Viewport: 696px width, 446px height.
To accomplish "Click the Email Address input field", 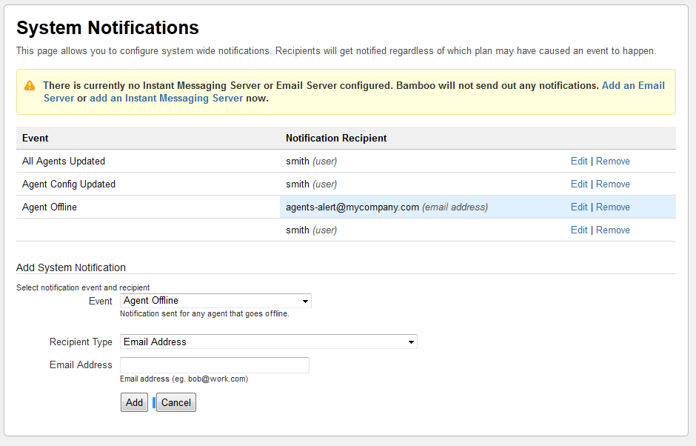I will point(215,365).
